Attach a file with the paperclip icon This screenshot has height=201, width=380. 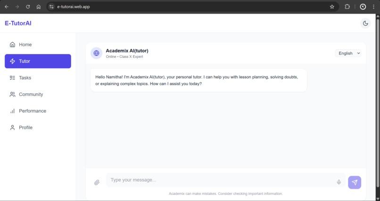(97, 182)
